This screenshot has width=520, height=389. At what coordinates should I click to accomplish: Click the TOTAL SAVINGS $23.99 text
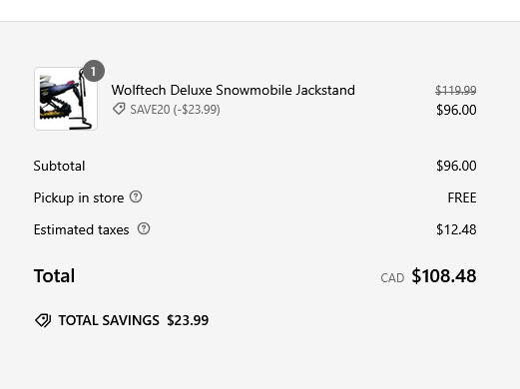point(134,320)
